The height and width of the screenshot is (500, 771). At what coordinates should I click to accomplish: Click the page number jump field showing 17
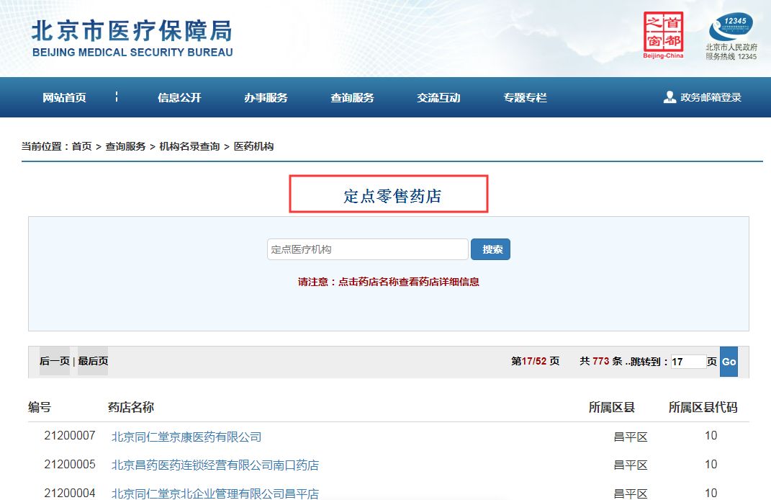click(688, 362)
